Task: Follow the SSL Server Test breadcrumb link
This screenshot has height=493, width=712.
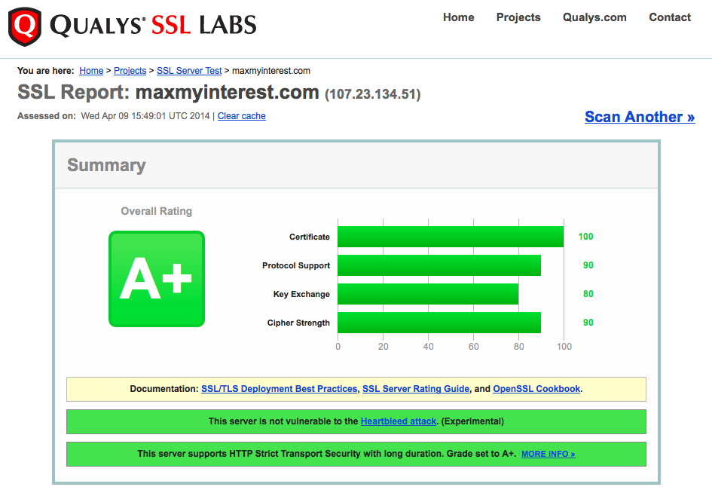Action: point(189,71)
